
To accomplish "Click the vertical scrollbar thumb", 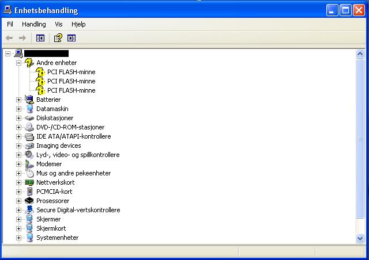I will point(360,139).
